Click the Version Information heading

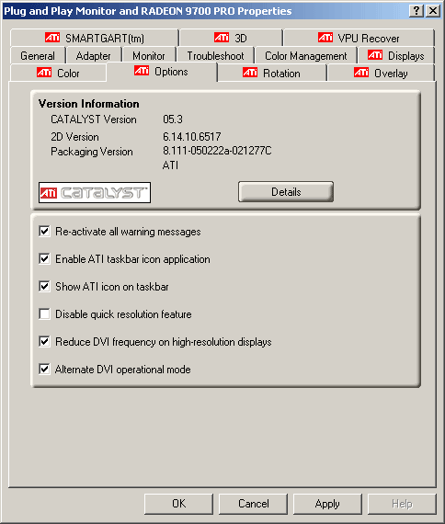pyautogui.click(x=88, y=104)
